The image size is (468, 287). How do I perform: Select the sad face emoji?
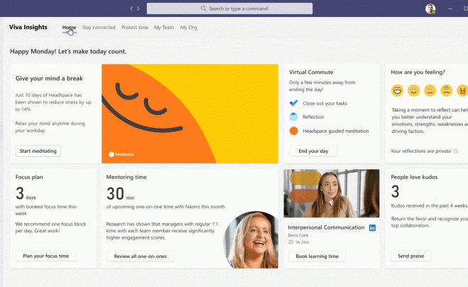[447, 90]
